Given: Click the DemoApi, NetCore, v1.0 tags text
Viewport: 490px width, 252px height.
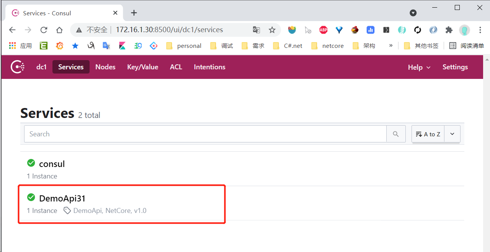Looking at the screenshot, I should tap(110, 211).
